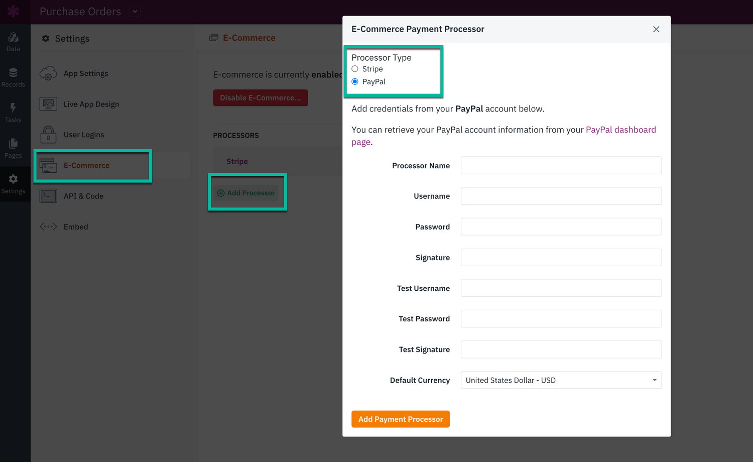Expand the Purchase Orders app chevron
Viewport: 753px width, 462px height.
pos(134,11)
